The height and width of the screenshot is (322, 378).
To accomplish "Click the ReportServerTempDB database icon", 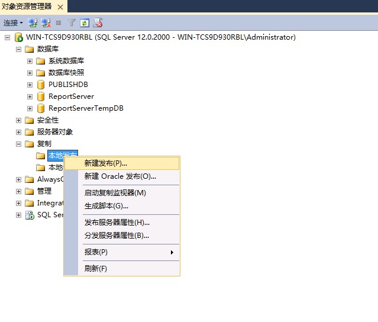I will [41, 108].
